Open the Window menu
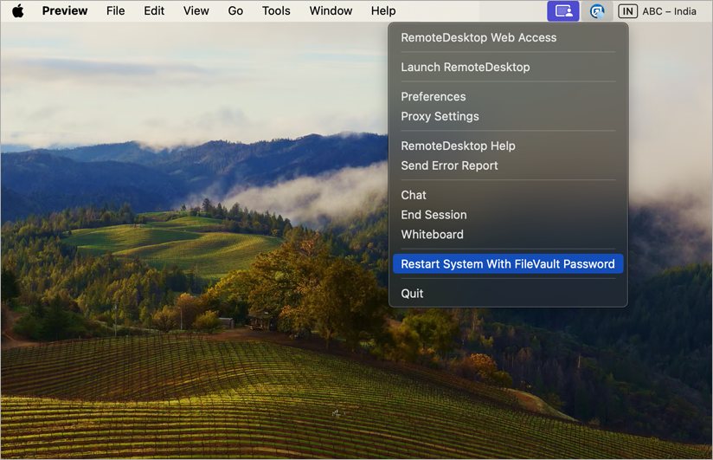Image resolution: width=713 pixels, height=460 pixels. click(x=331, y=11)
